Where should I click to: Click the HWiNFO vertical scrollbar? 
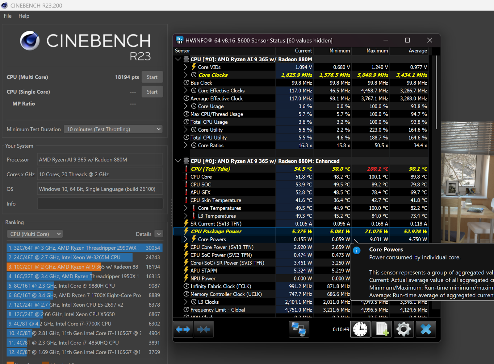[x=436, y=92]
